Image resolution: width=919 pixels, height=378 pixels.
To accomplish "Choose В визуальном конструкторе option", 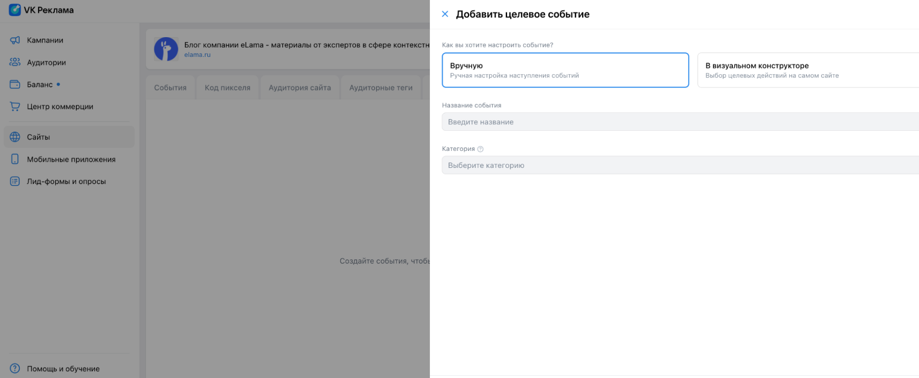I will (807, 70).
